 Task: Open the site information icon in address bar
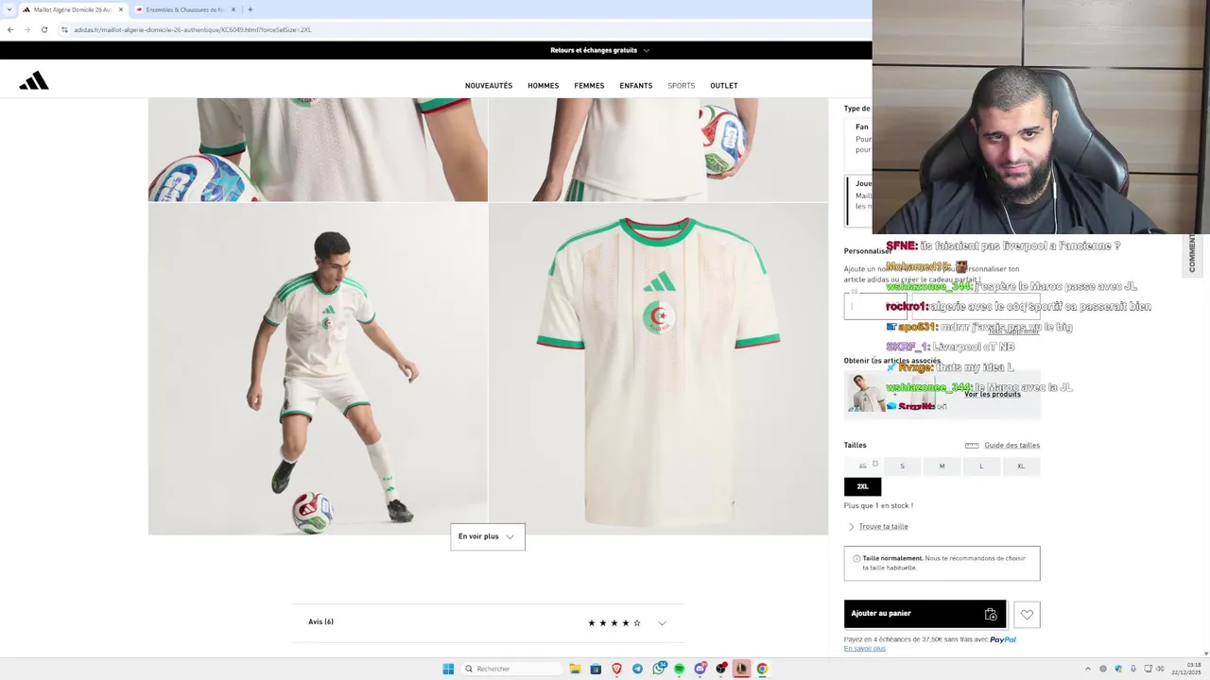coord(64,29)
